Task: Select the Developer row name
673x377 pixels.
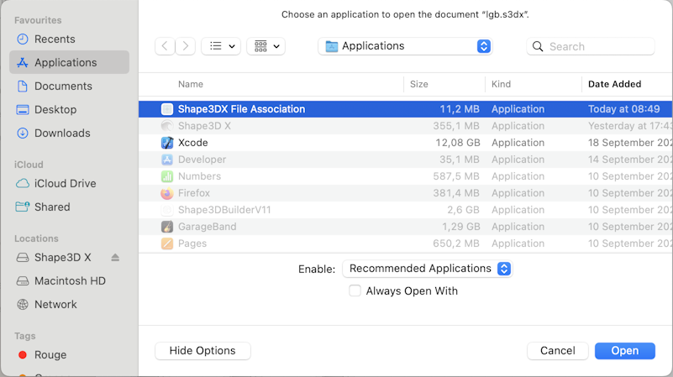Action: (202, 160)
